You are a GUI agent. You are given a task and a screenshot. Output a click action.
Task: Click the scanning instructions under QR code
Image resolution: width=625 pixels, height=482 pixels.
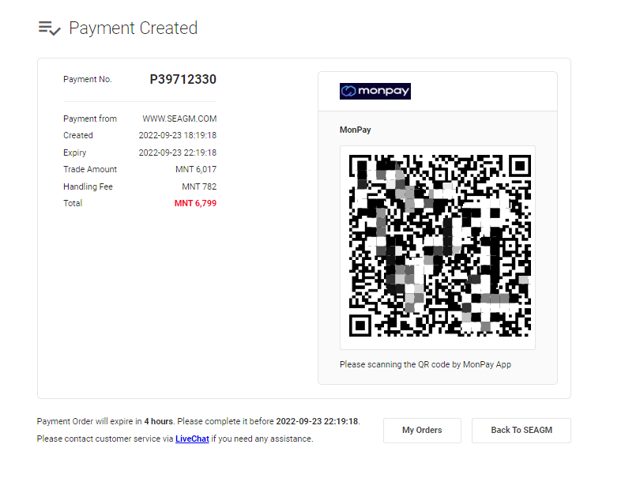[425, 364]
